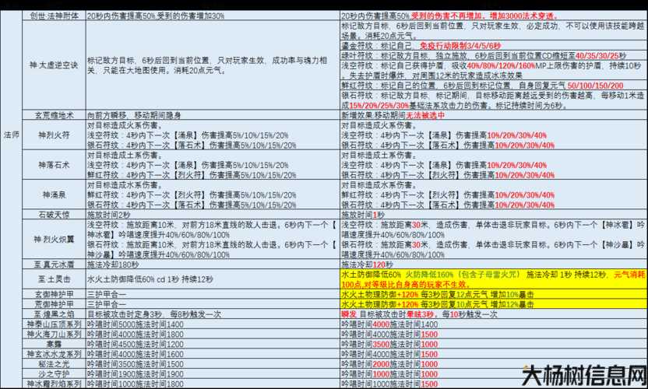Screen dimensions: 648x389
Task: Select cell 吟唱时间4000施法时间1400
Action: pyautogui.click(x=494, y=324)
